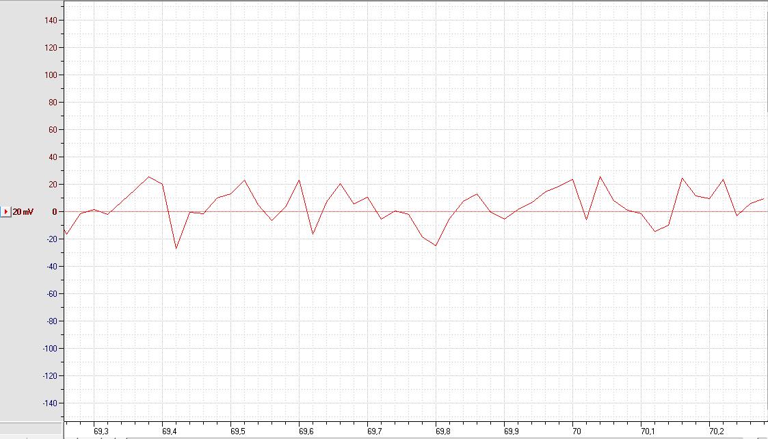The width and height of the screenshot is (768, 439).
Task: Click the 70,2 time axis label
Action: click(x=717, y=431)
